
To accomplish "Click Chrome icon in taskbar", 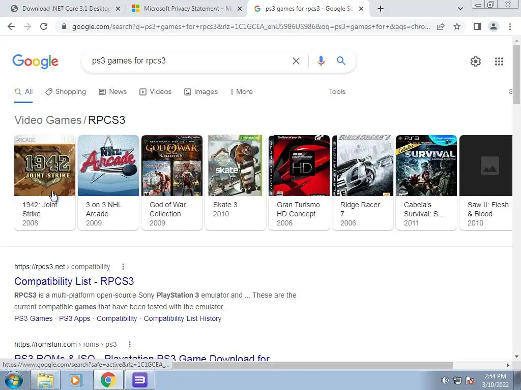I will 108,380.
